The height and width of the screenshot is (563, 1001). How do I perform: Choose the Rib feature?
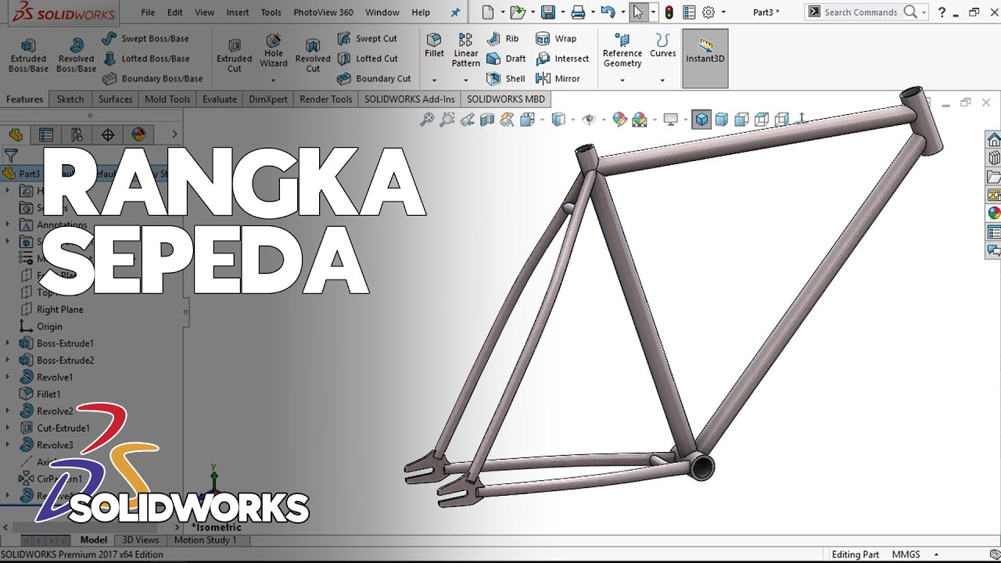[x=503, y=38]
